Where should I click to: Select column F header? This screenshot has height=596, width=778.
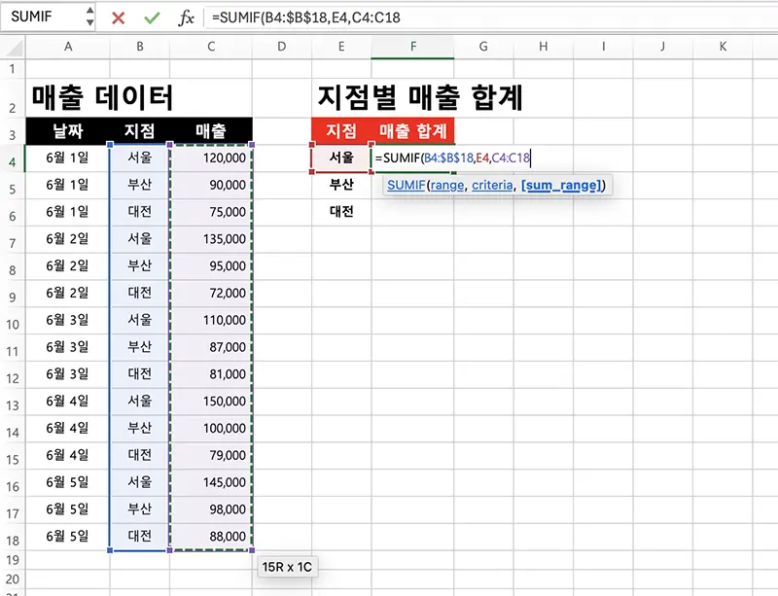tap(412, 45)
